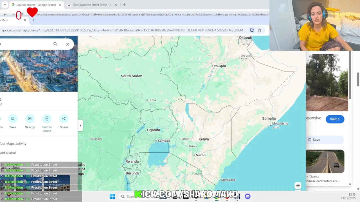Focus the google.com/maps address bar
Viewport: 360px width, 202px height.
click(x=124, y=30)
